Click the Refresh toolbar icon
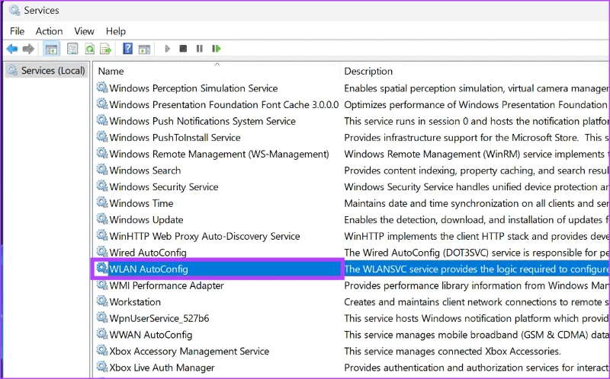This screenshot has height=379, width=610. [90, 49]
